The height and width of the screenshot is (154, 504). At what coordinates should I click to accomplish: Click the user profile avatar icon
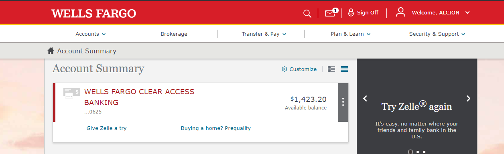pos(400,12)
